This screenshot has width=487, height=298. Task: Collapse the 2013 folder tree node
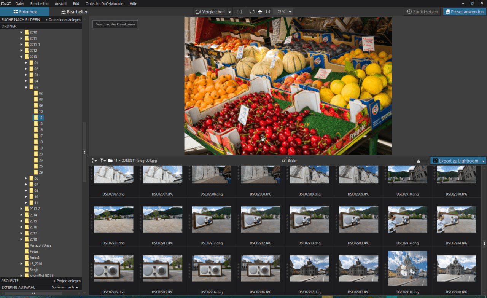click(22, 57)
